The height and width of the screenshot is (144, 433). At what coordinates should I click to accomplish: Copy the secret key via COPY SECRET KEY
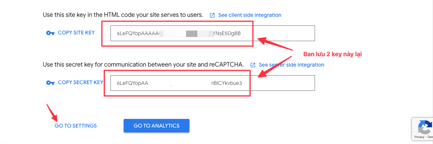coord(80,82)
